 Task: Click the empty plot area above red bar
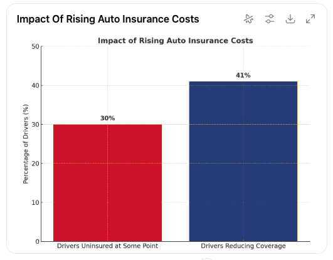pos(107,81)
